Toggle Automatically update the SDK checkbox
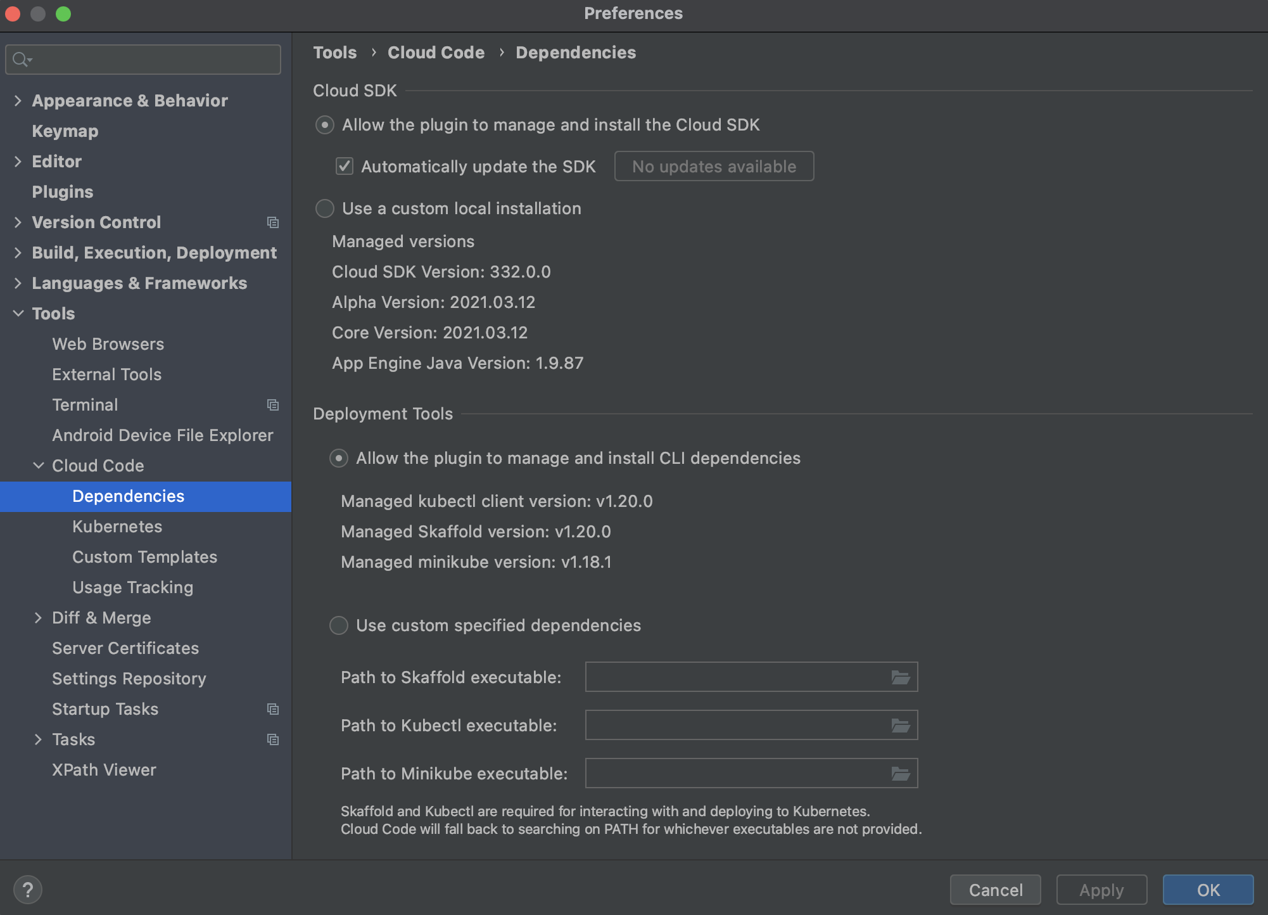This screenshot has width=1268, height=915. (346, 165)
